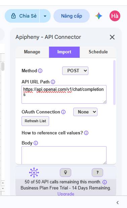Click the Apipheny panel vertical scrollbar

click(114, 82)
